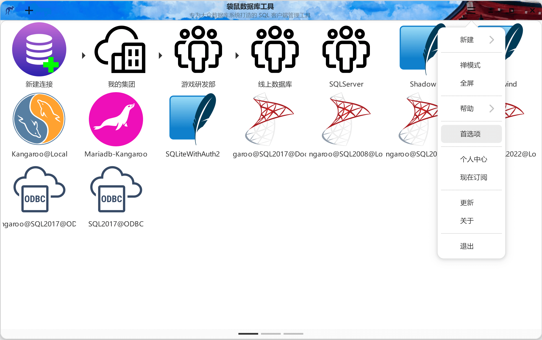Expand the arrow after 游戏研发部
This screenshot has height=340, width=542.
[237, 56]
